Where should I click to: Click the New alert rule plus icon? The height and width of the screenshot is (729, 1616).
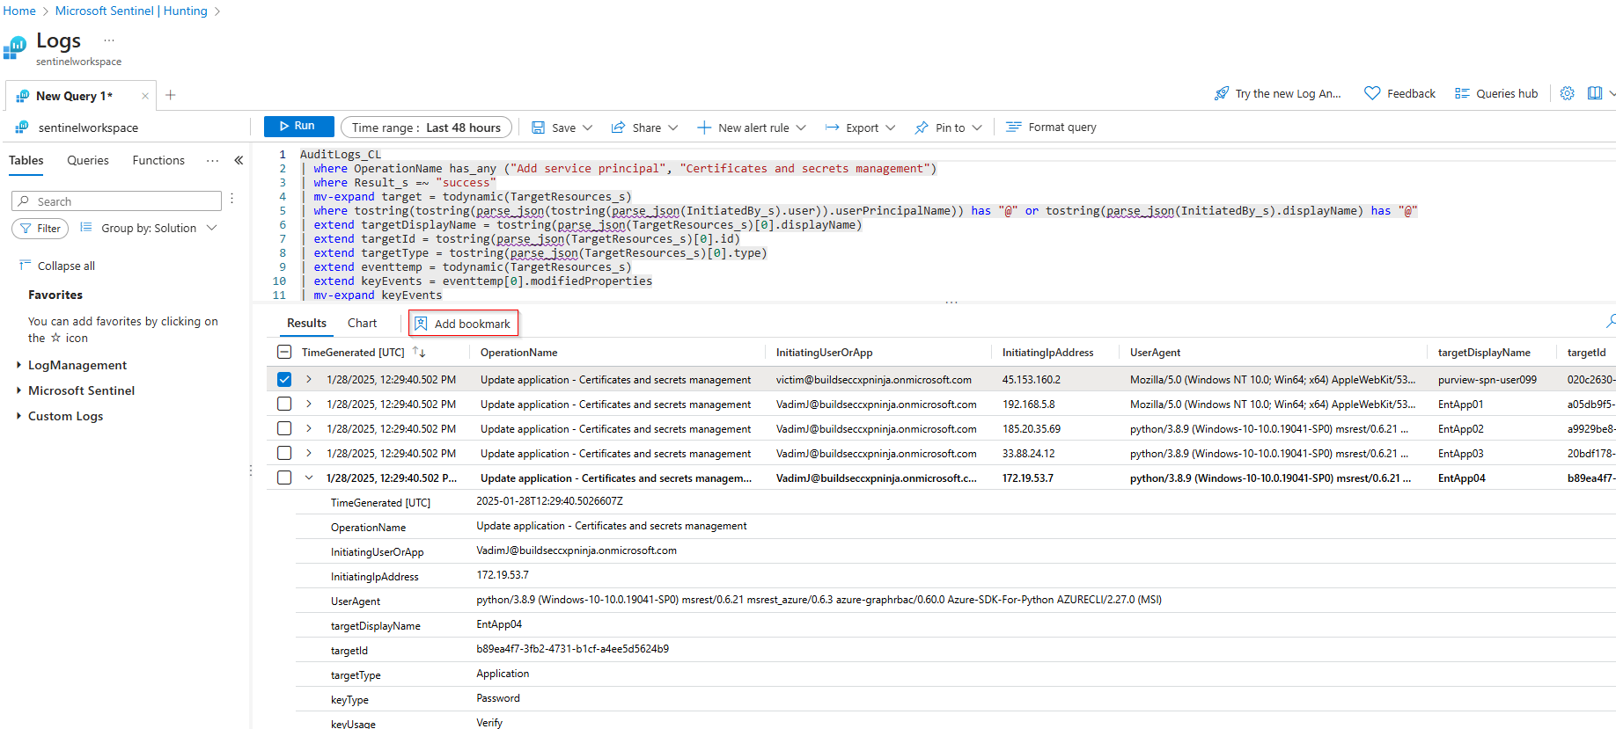coord(704,128)
